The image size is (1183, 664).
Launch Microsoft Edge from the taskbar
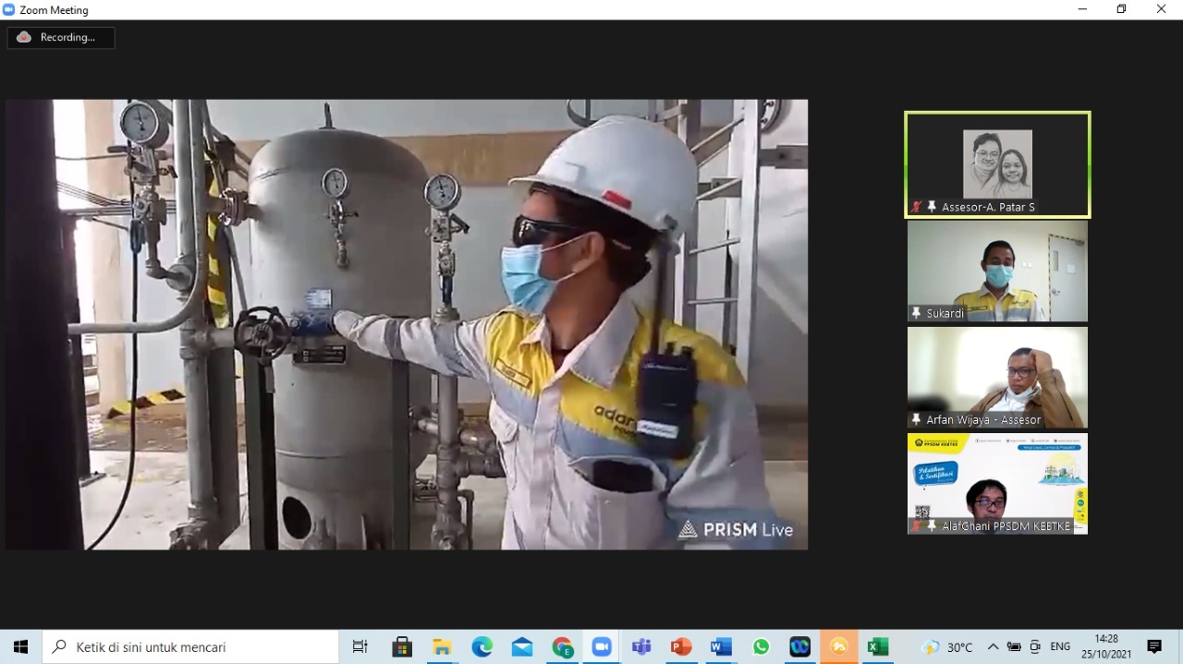click(482, 646)
